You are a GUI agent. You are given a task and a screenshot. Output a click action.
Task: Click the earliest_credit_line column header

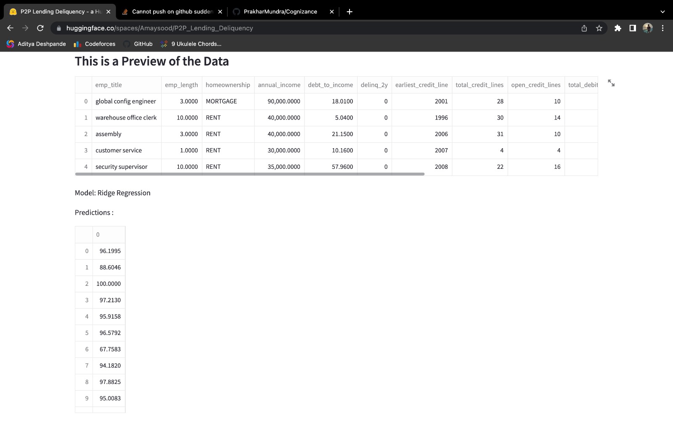click(x=422, y=85)
